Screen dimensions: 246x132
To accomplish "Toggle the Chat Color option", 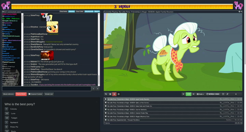I will [x=80, y=12].
